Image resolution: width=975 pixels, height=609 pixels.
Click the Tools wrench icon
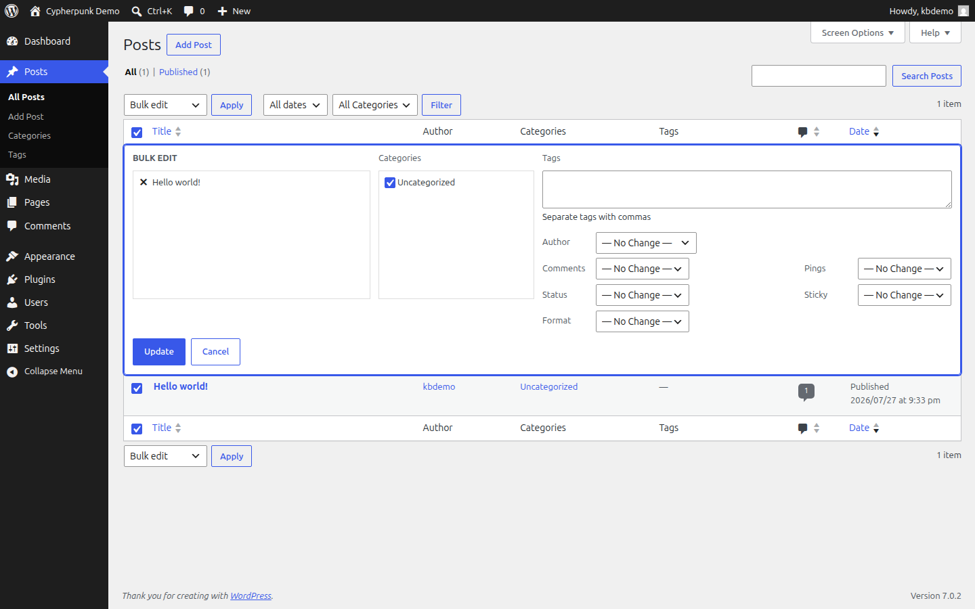click(12, 325)
